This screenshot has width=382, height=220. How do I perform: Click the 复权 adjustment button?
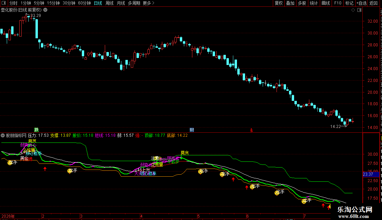[x=279, y=3]
